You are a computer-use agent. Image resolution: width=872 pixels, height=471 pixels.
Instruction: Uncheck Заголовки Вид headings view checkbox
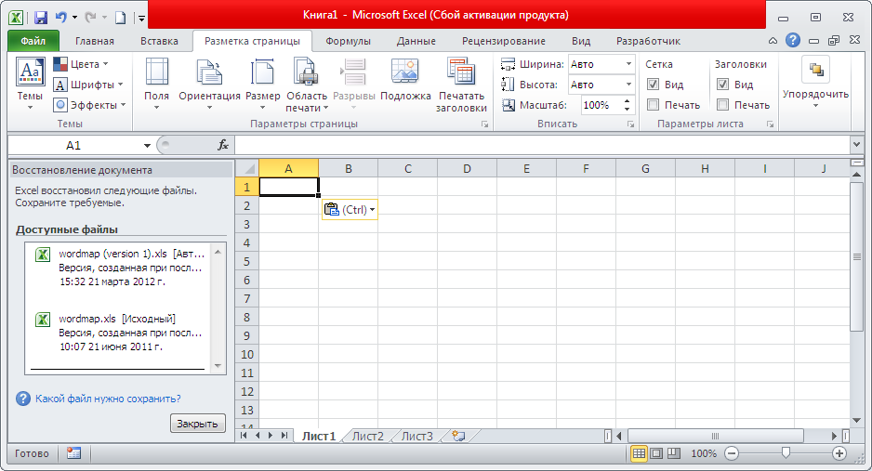pyautogui.click(x=722, y=85)
